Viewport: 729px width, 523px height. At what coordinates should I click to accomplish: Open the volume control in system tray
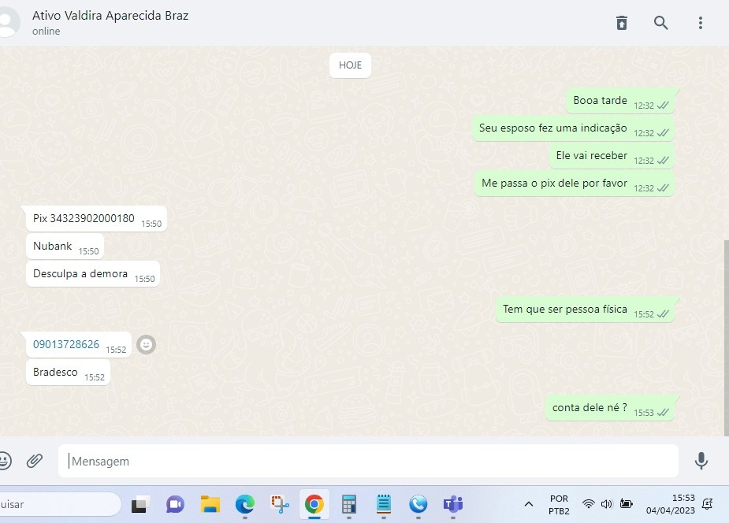click(x=606, y=504)
